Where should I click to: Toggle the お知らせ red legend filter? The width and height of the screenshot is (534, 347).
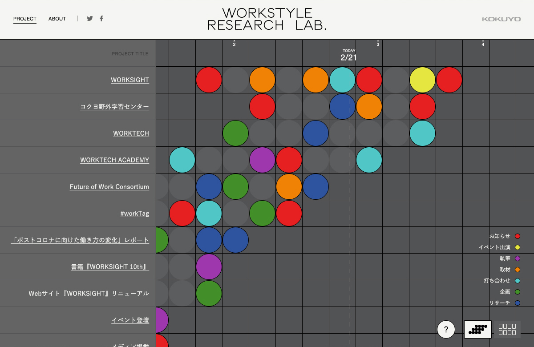click(505, 236)
